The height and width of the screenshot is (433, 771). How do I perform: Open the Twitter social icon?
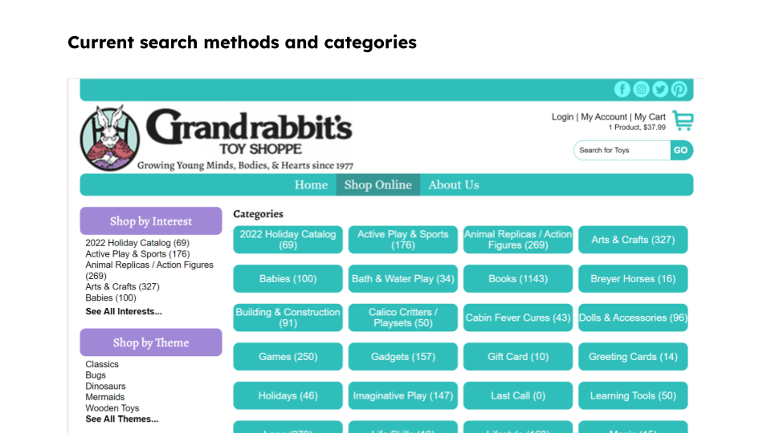(x=660, y=89)
